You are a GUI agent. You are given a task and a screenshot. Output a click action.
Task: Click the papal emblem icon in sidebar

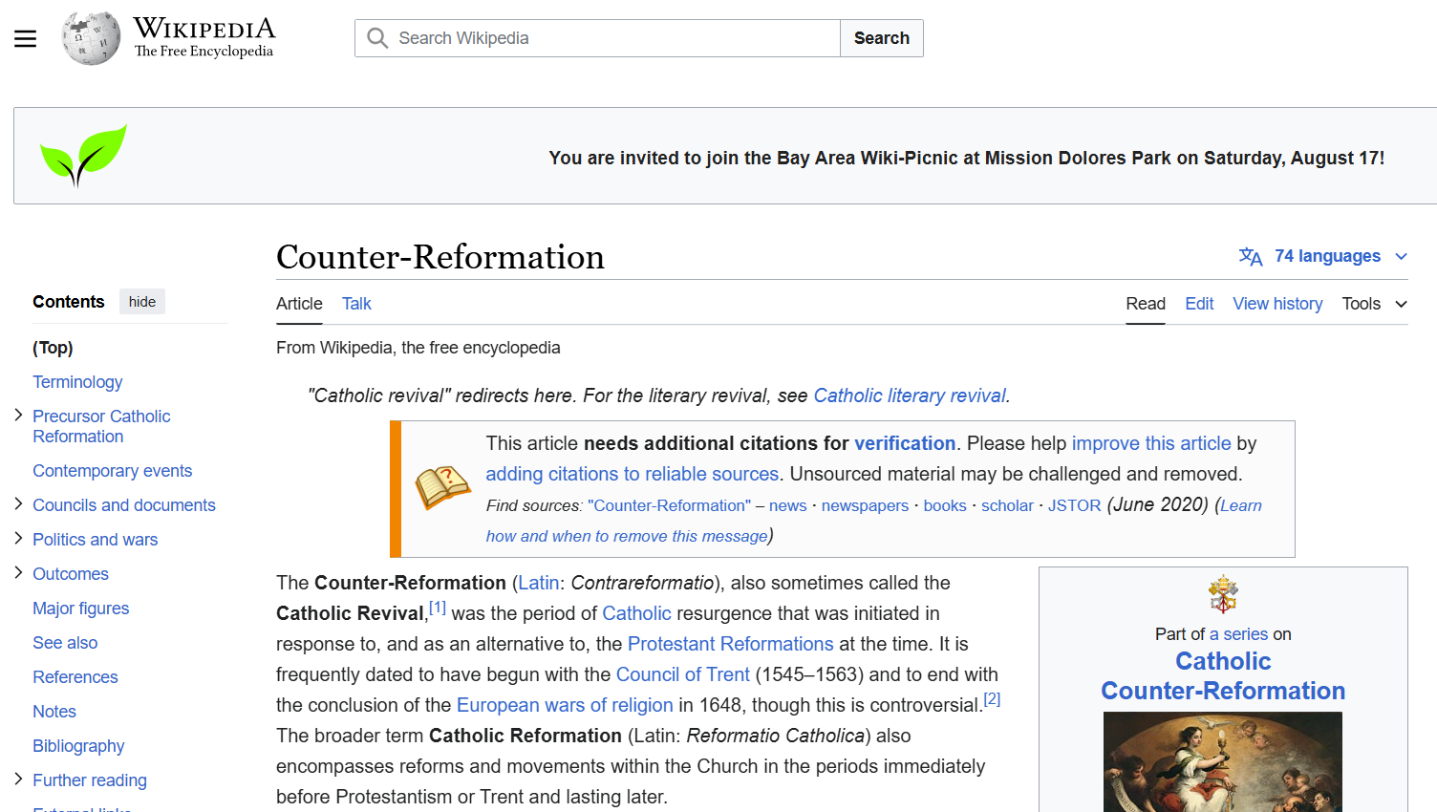(x=1223, y=594)
